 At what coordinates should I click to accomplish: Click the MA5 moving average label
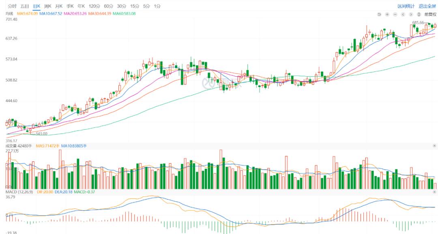27,13
